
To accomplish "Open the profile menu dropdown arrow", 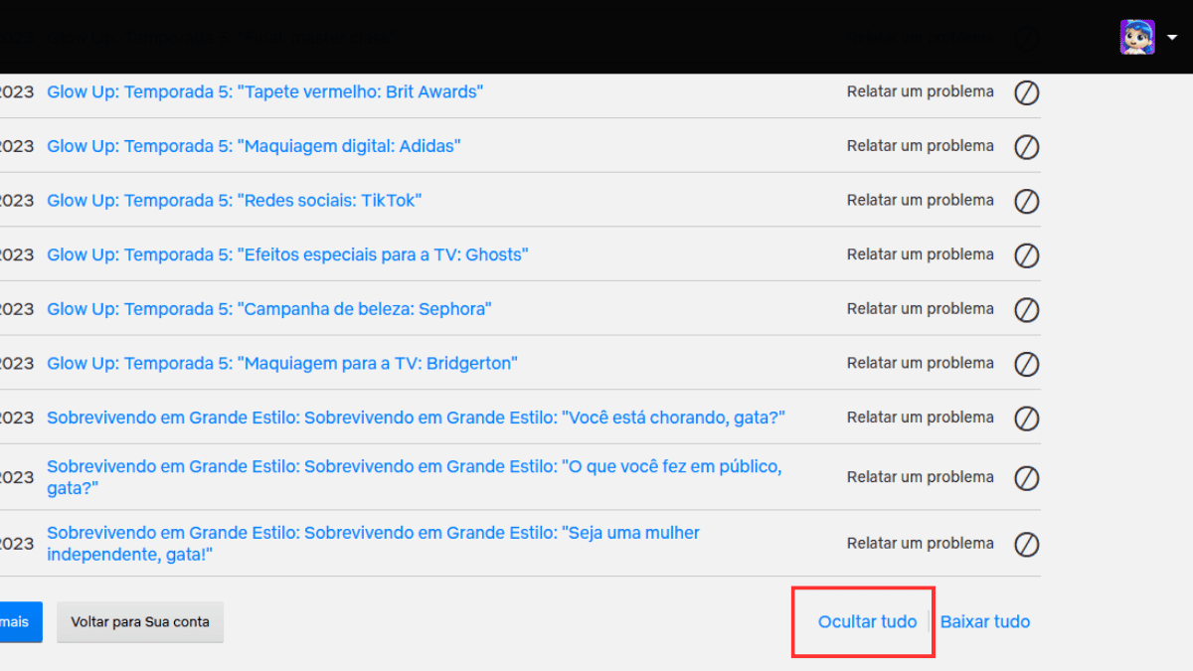I will tap(1173, 37).
